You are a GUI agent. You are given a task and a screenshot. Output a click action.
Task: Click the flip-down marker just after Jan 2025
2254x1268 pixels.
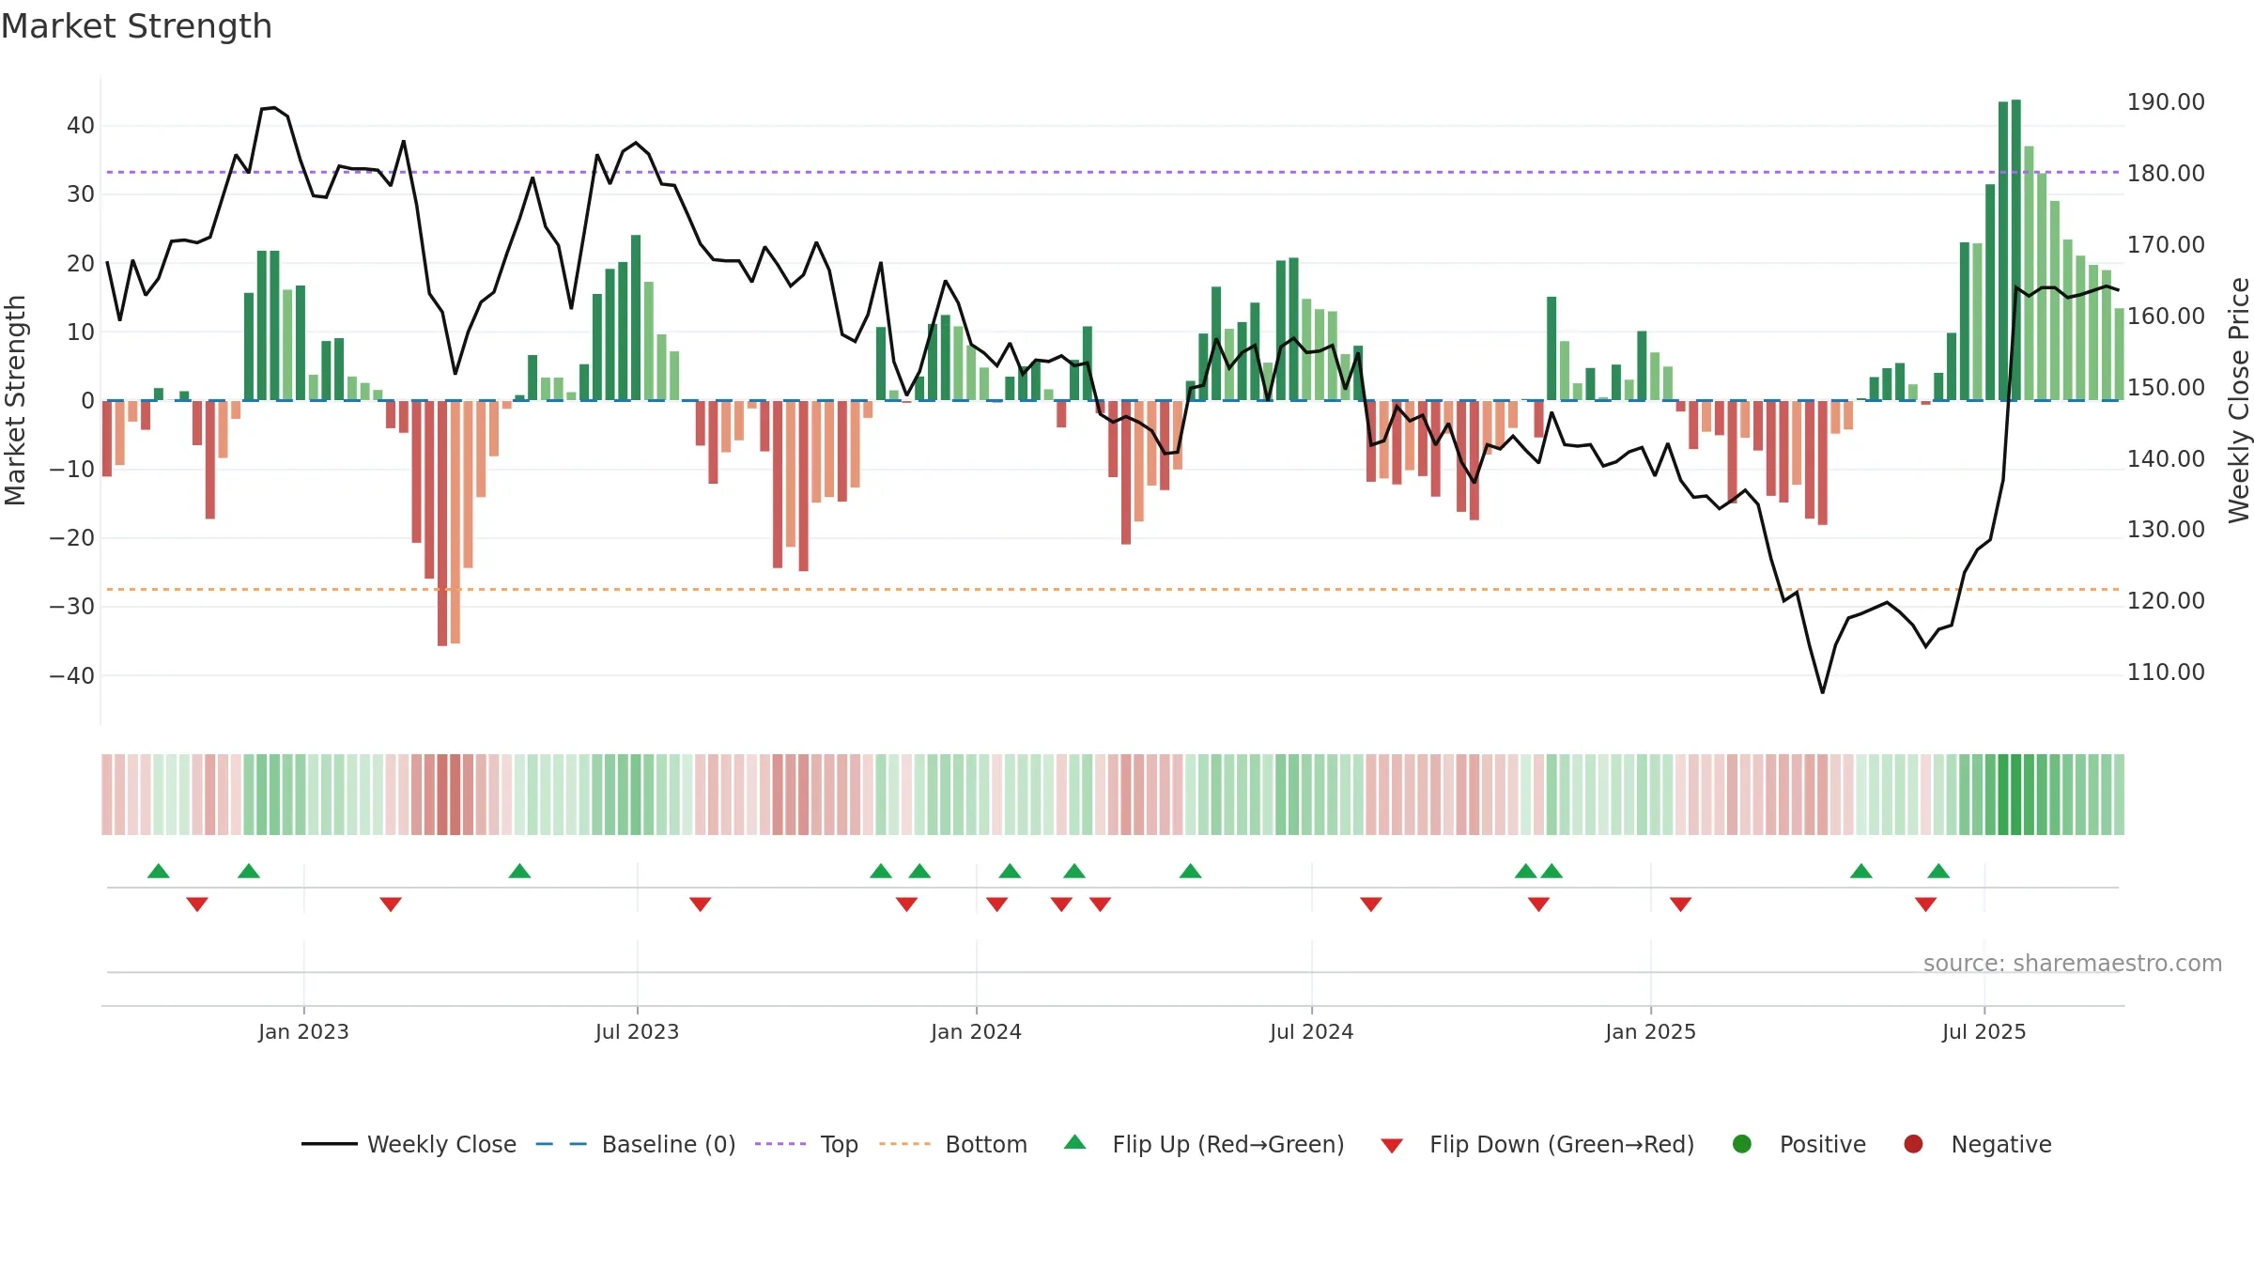(x=1680, y=905)
